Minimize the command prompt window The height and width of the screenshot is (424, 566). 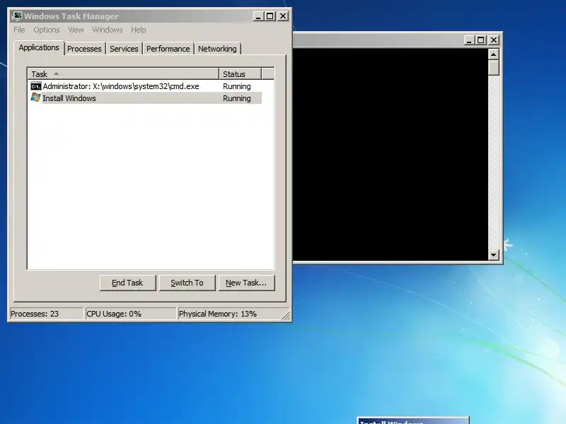click(469, 40)
